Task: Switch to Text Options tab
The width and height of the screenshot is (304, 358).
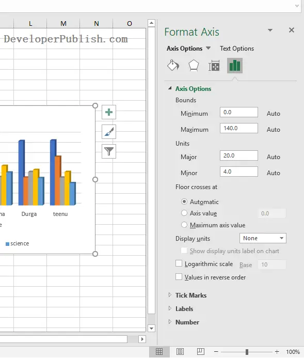Action: click(x=237, y=49)
